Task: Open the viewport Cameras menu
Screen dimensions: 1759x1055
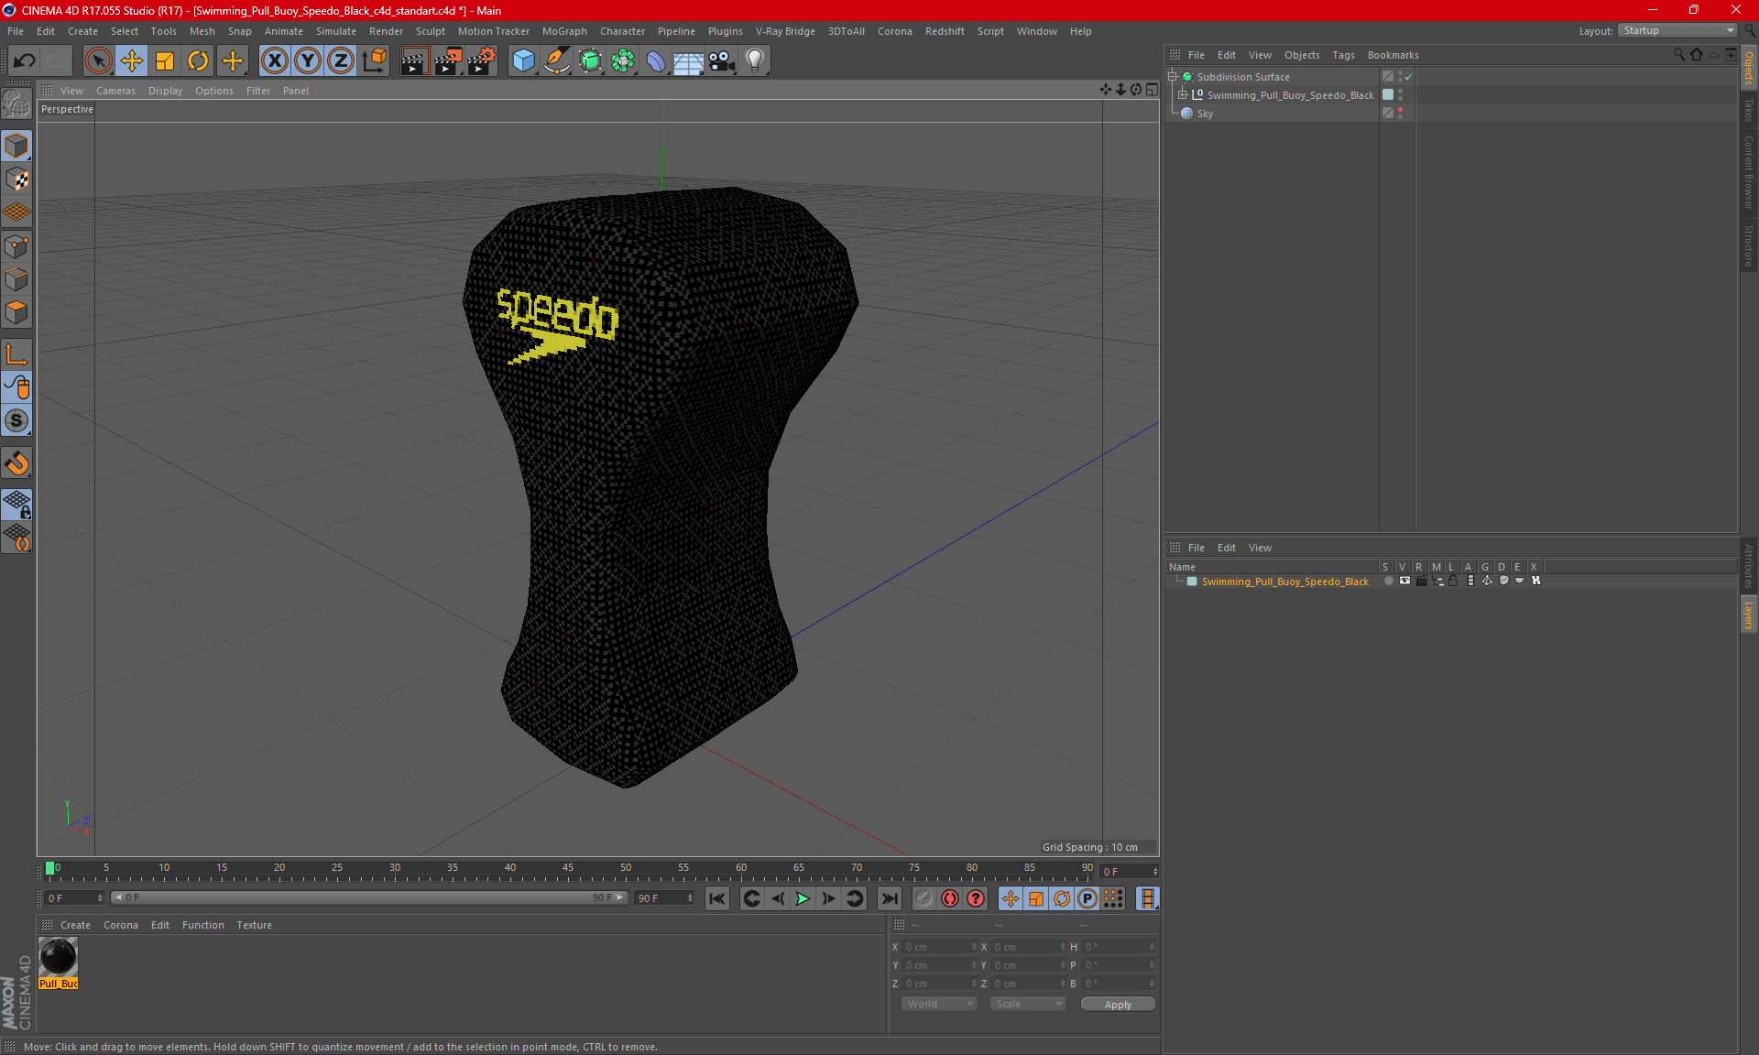Action: [115, 91]
